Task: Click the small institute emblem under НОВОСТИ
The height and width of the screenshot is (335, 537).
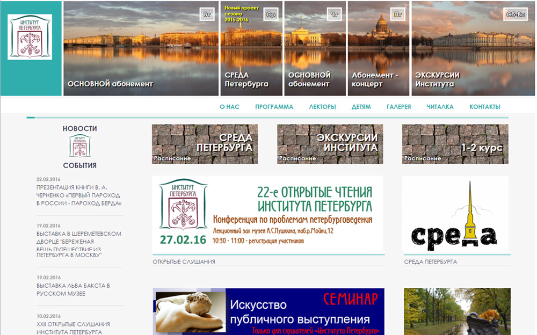Action: tap(80, 146)
